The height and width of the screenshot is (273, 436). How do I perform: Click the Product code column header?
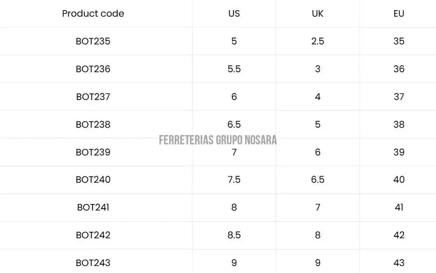click(x=93, y=13)
